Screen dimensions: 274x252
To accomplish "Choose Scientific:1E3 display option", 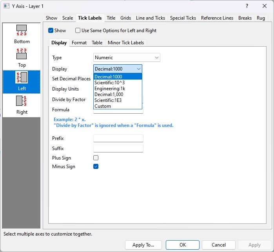I will point(118,100).
